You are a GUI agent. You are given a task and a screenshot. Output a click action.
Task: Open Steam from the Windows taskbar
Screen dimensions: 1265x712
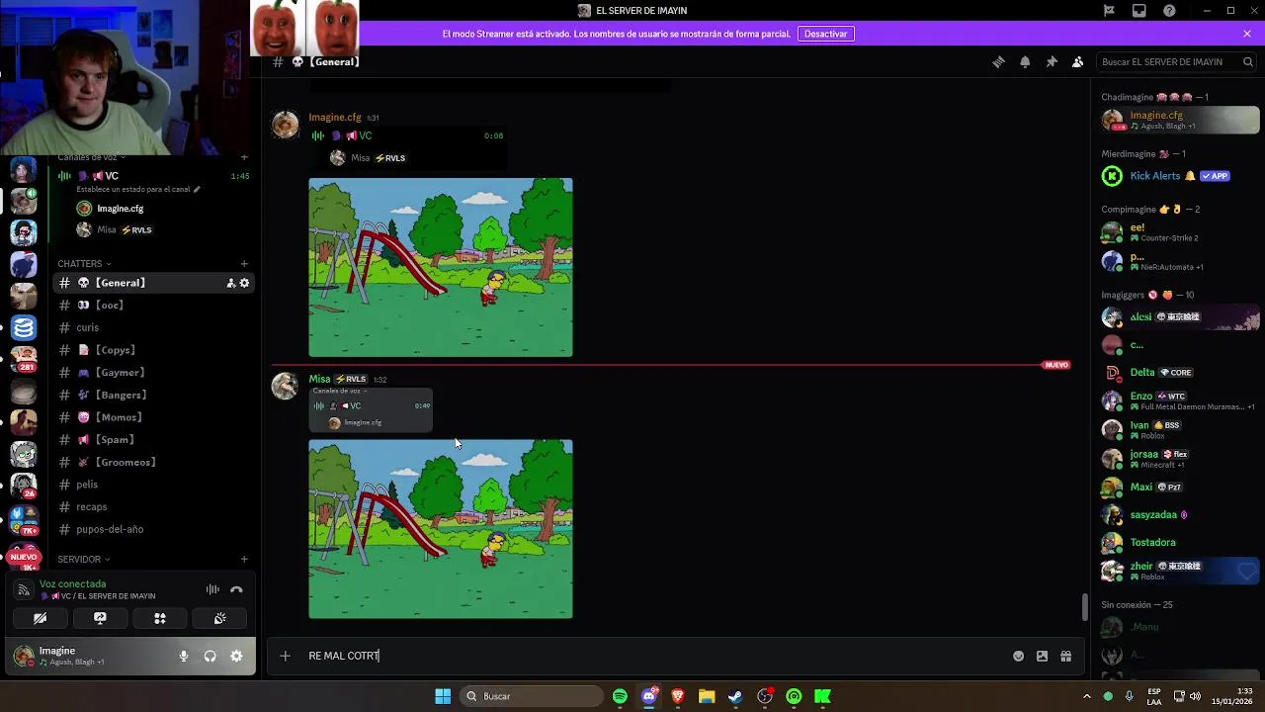(x=735, y=696)
